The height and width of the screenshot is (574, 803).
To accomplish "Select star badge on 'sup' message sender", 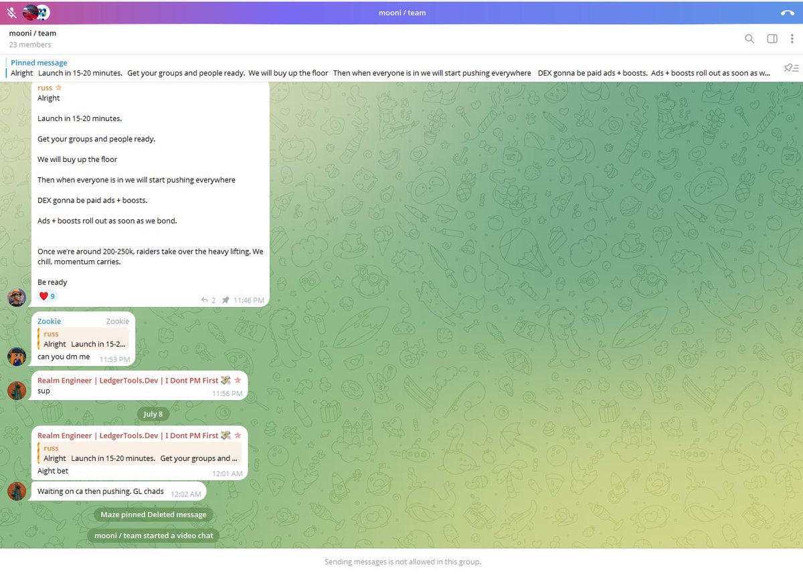I will click(238, 380).
